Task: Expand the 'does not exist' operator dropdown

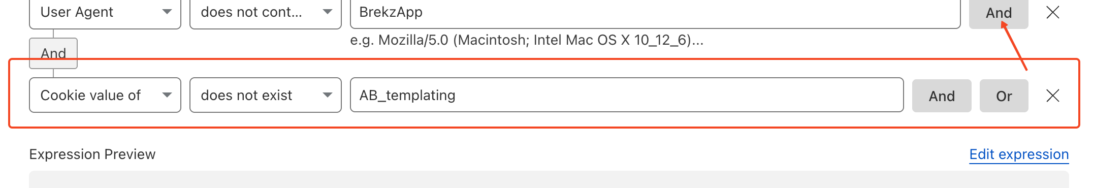Action: pos(266,95)
